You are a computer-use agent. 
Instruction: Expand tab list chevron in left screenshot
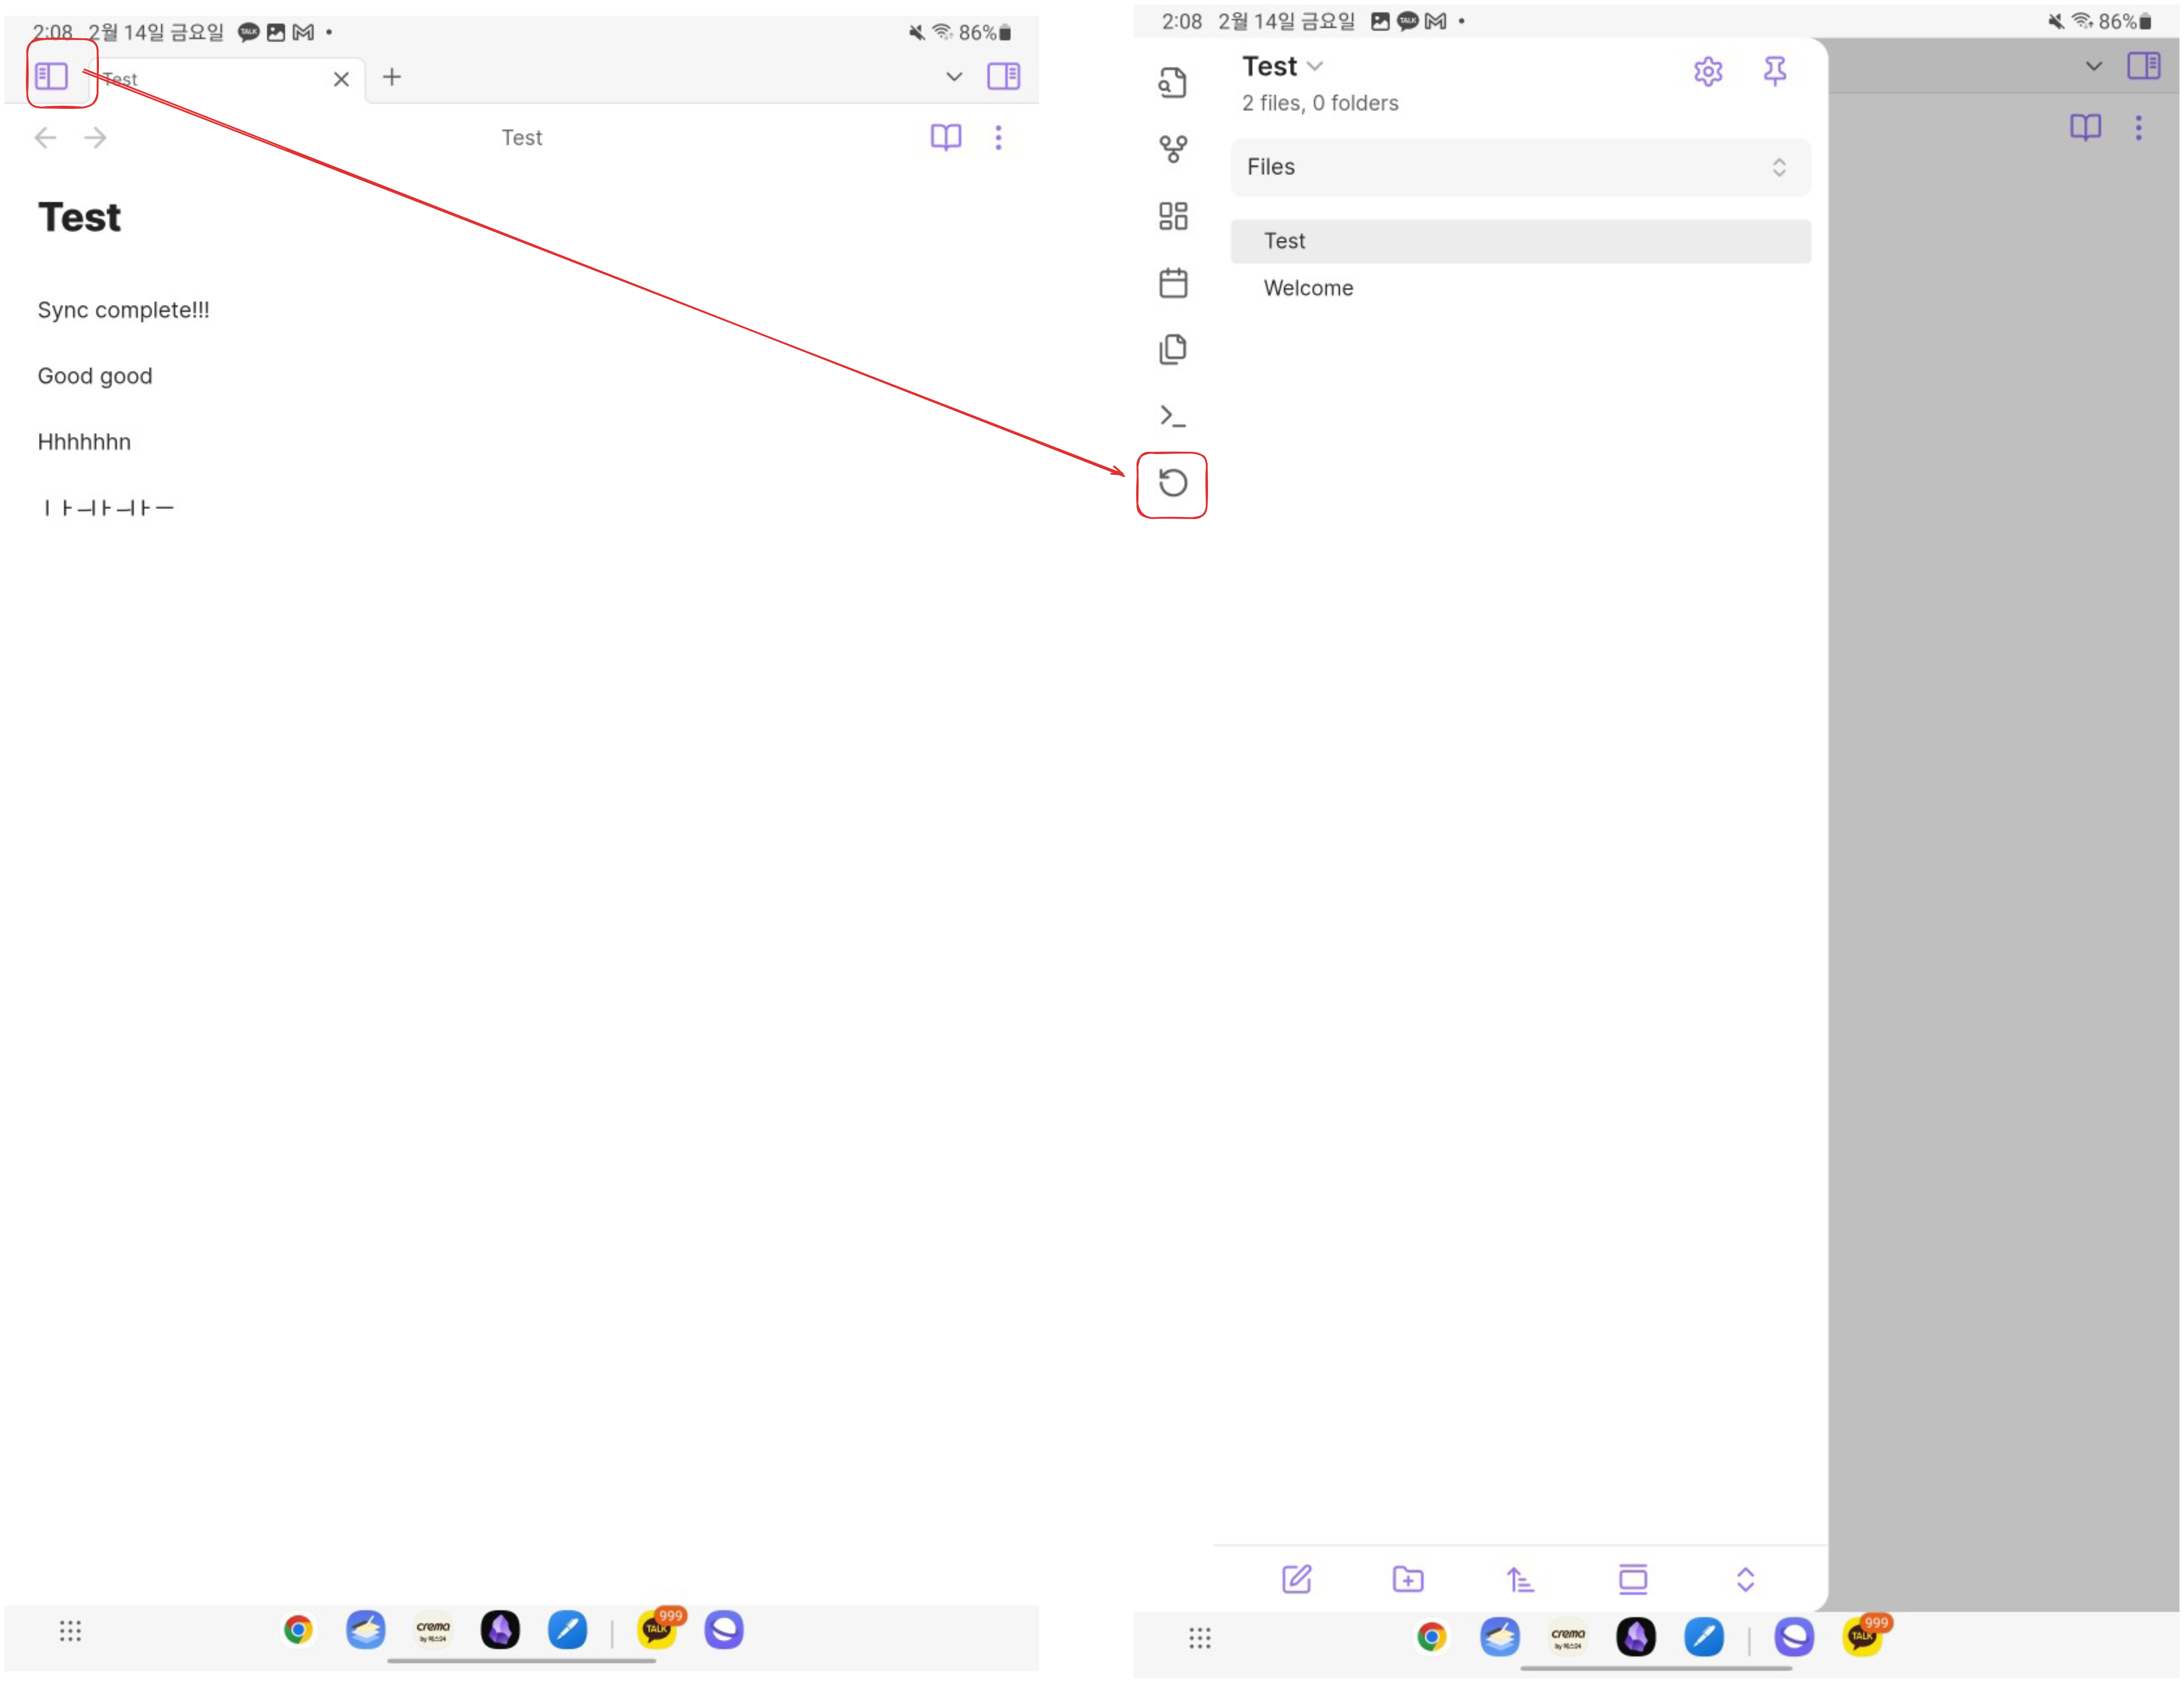954,77
